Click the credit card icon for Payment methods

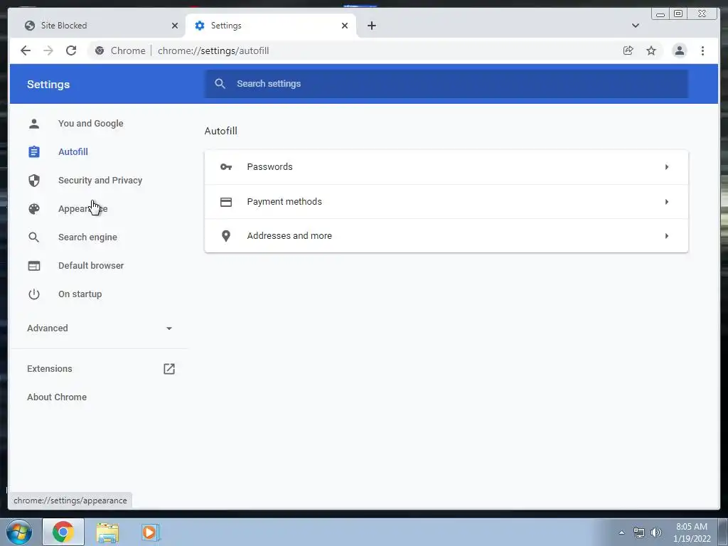[226, 201]
